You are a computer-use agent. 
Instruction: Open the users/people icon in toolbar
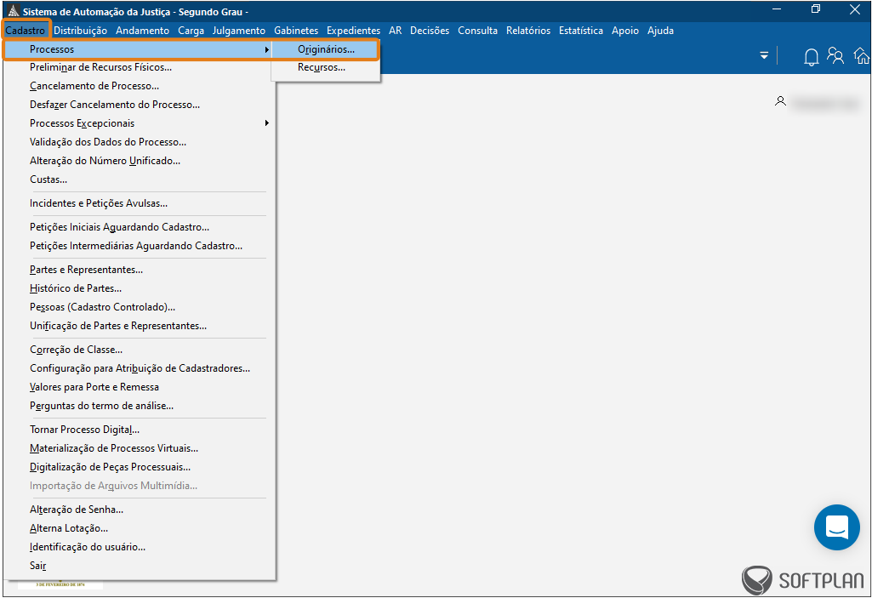coord(835,55)
